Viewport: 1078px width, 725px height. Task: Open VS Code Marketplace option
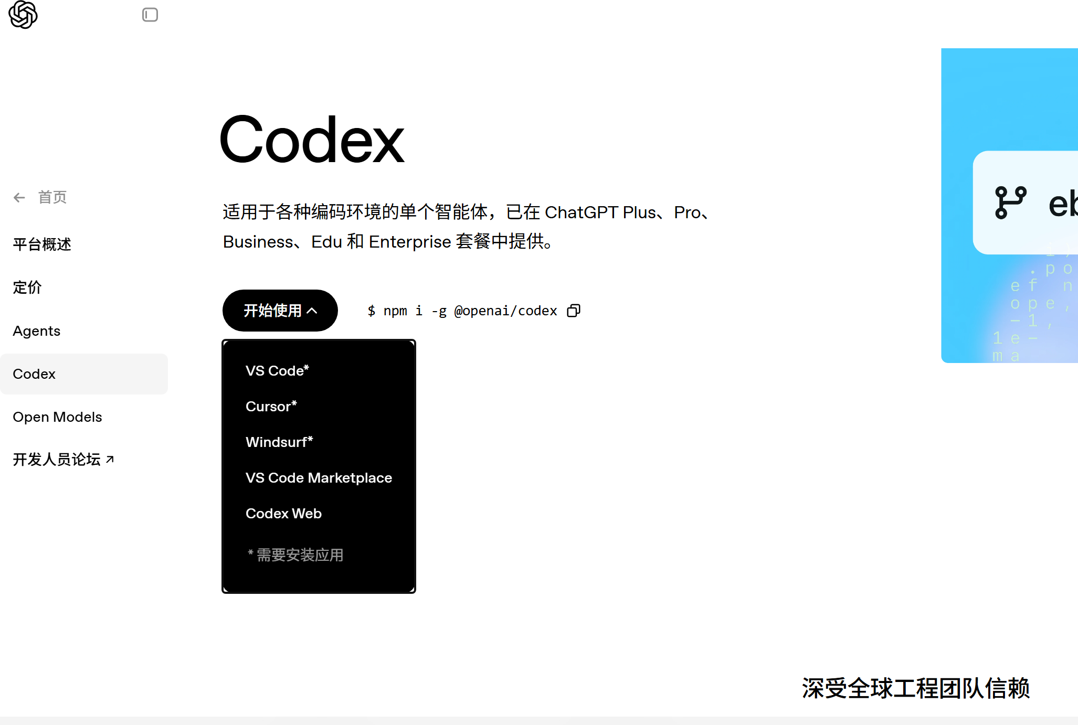(319, 478)
